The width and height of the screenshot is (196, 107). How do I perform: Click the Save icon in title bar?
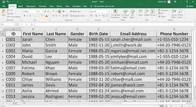click(x=4, y=2)
